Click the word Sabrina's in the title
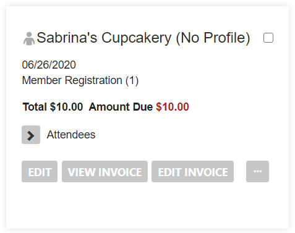This screenshot has height=233, width=295. coord(67,38)
